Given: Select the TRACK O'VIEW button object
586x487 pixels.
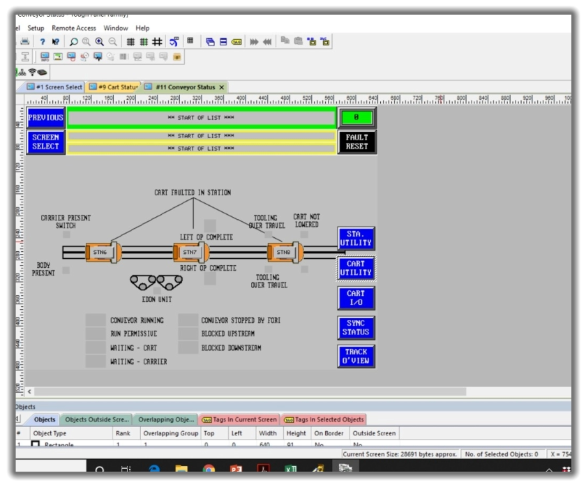Looking at the screenshot, I should coord(356,356).
